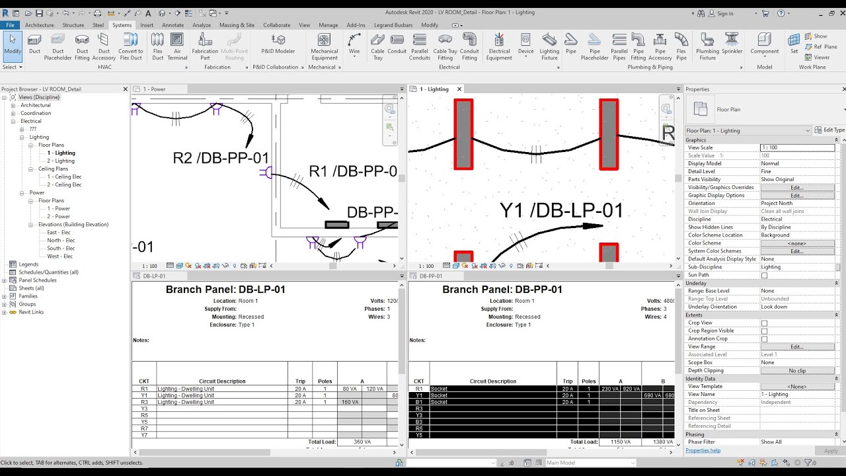Click Convert to Flex Duct
Screen dimensions: 846x476
pos(131,46)
